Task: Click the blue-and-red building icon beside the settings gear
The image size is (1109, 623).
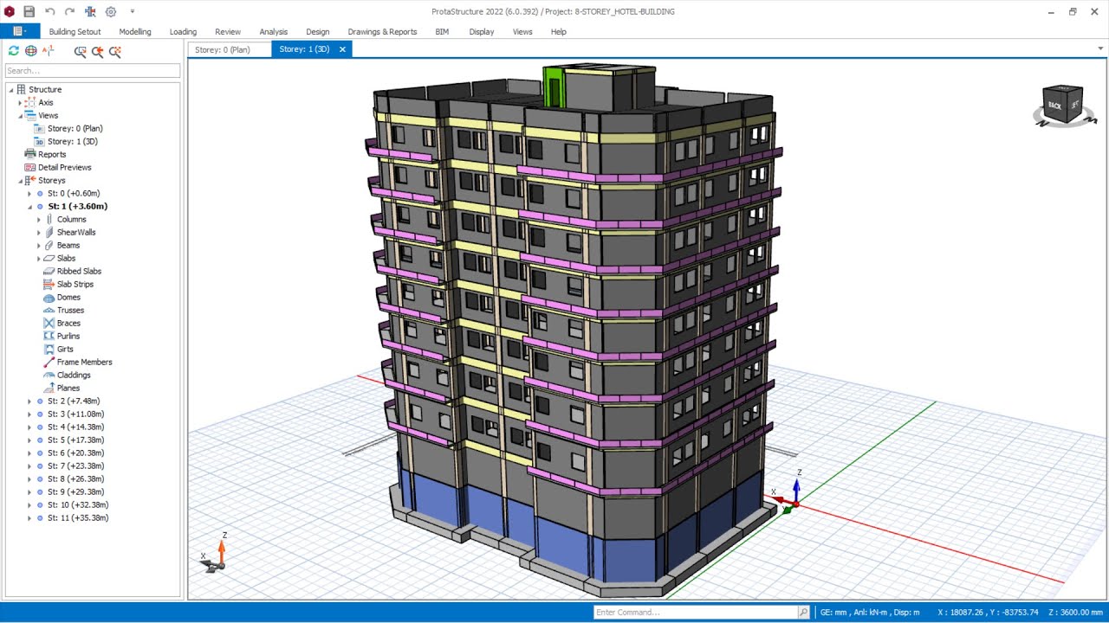Action: tap(90, 11)
